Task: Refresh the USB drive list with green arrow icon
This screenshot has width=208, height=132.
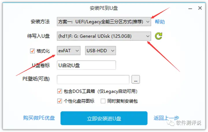Action: pyautogui.click(x=159, y=36)
